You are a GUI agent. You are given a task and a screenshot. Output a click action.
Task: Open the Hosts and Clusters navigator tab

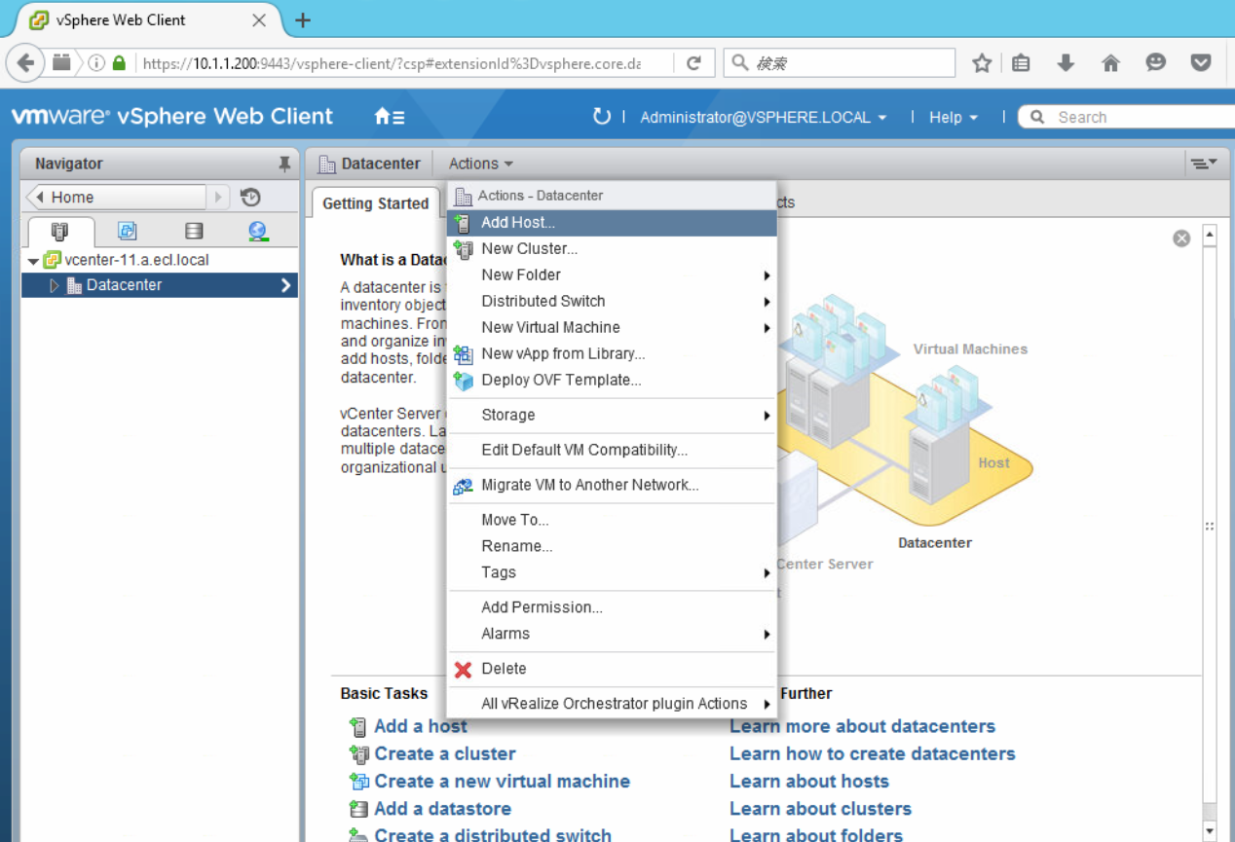60,232
